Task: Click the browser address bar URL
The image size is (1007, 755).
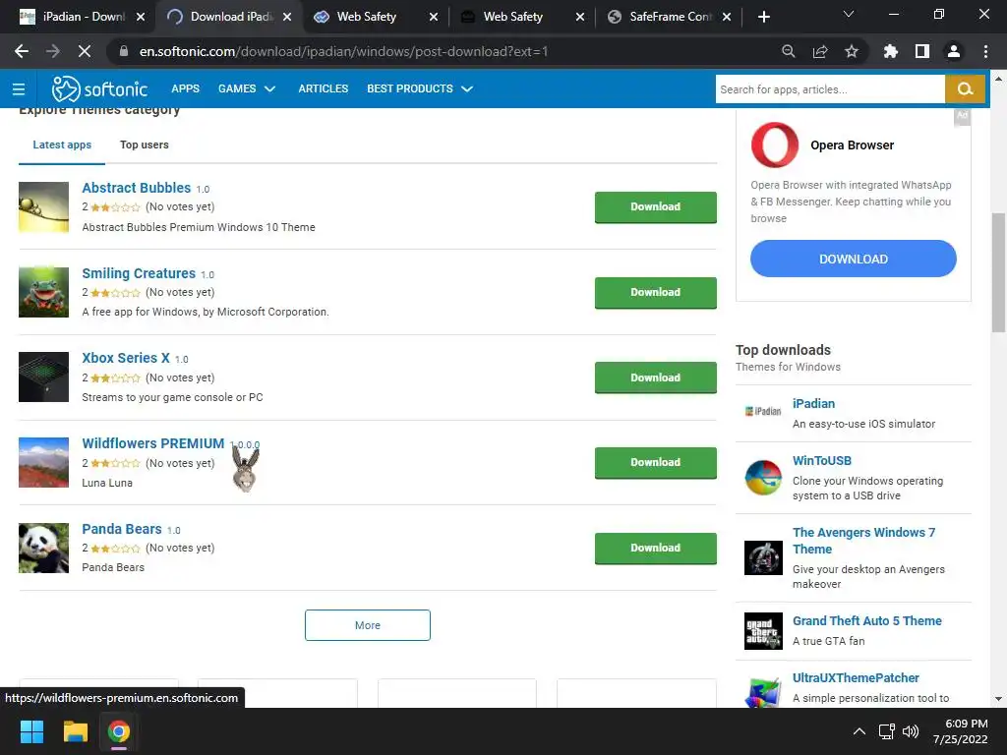Action: [x=343, y=51]
